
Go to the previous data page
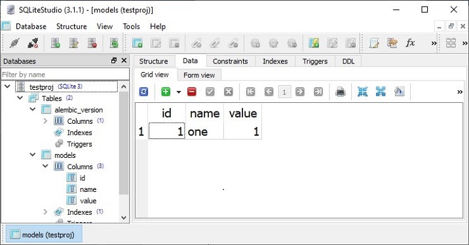click(269, 92)
